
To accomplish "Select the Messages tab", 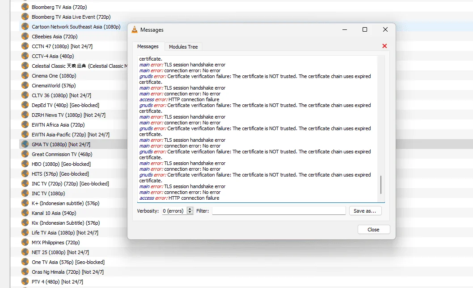I will [x=148, y=46].
